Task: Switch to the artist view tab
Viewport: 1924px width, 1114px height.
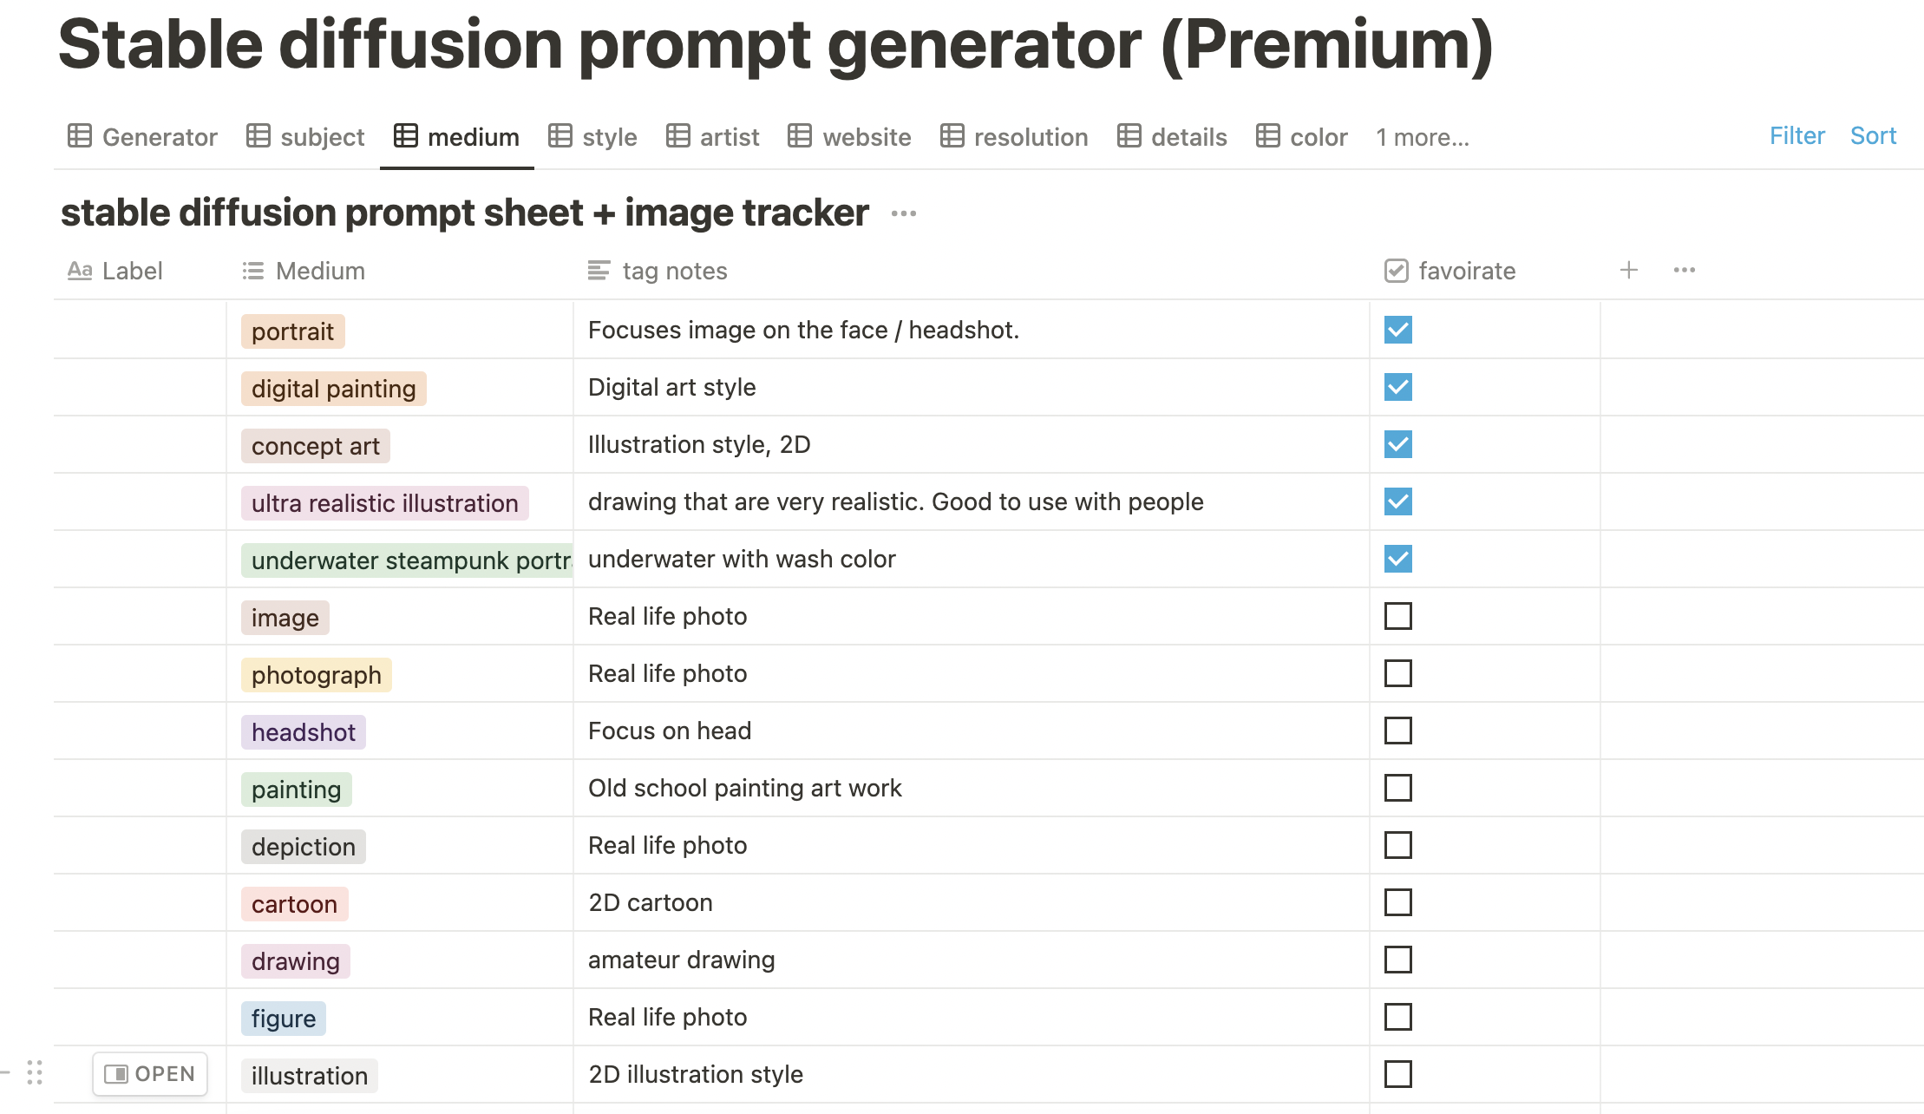Action: (729, 136)
